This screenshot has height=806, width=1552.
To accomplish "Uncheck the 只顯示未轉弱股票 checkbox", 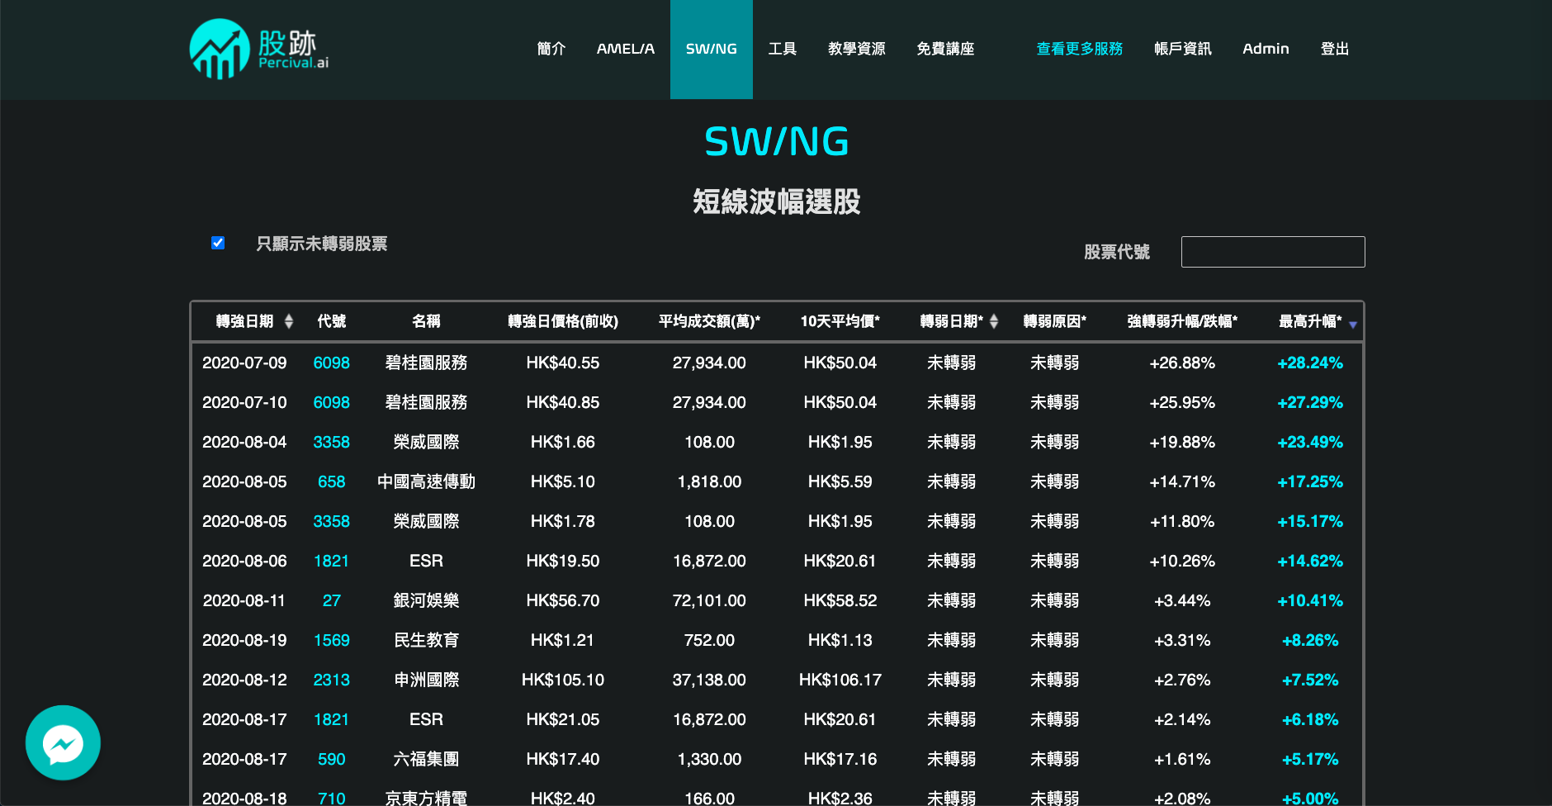I will pyautogui.click(x=218, y=243).
